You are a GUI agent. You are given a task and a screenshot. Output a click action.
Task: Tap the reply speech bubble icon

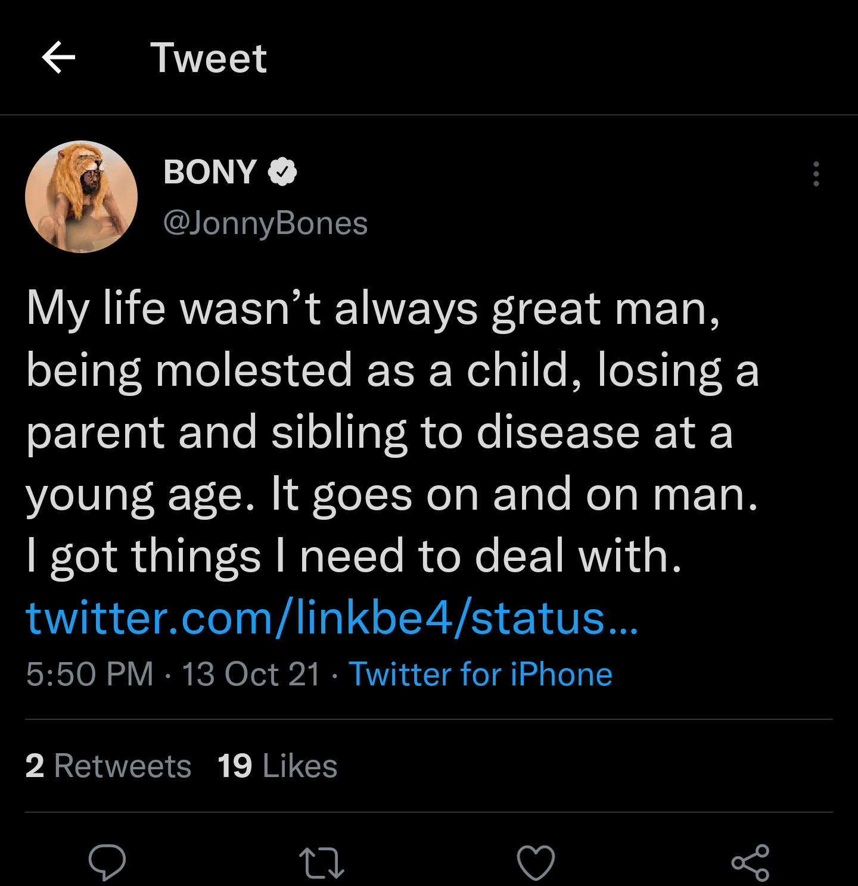click(107, 862)
